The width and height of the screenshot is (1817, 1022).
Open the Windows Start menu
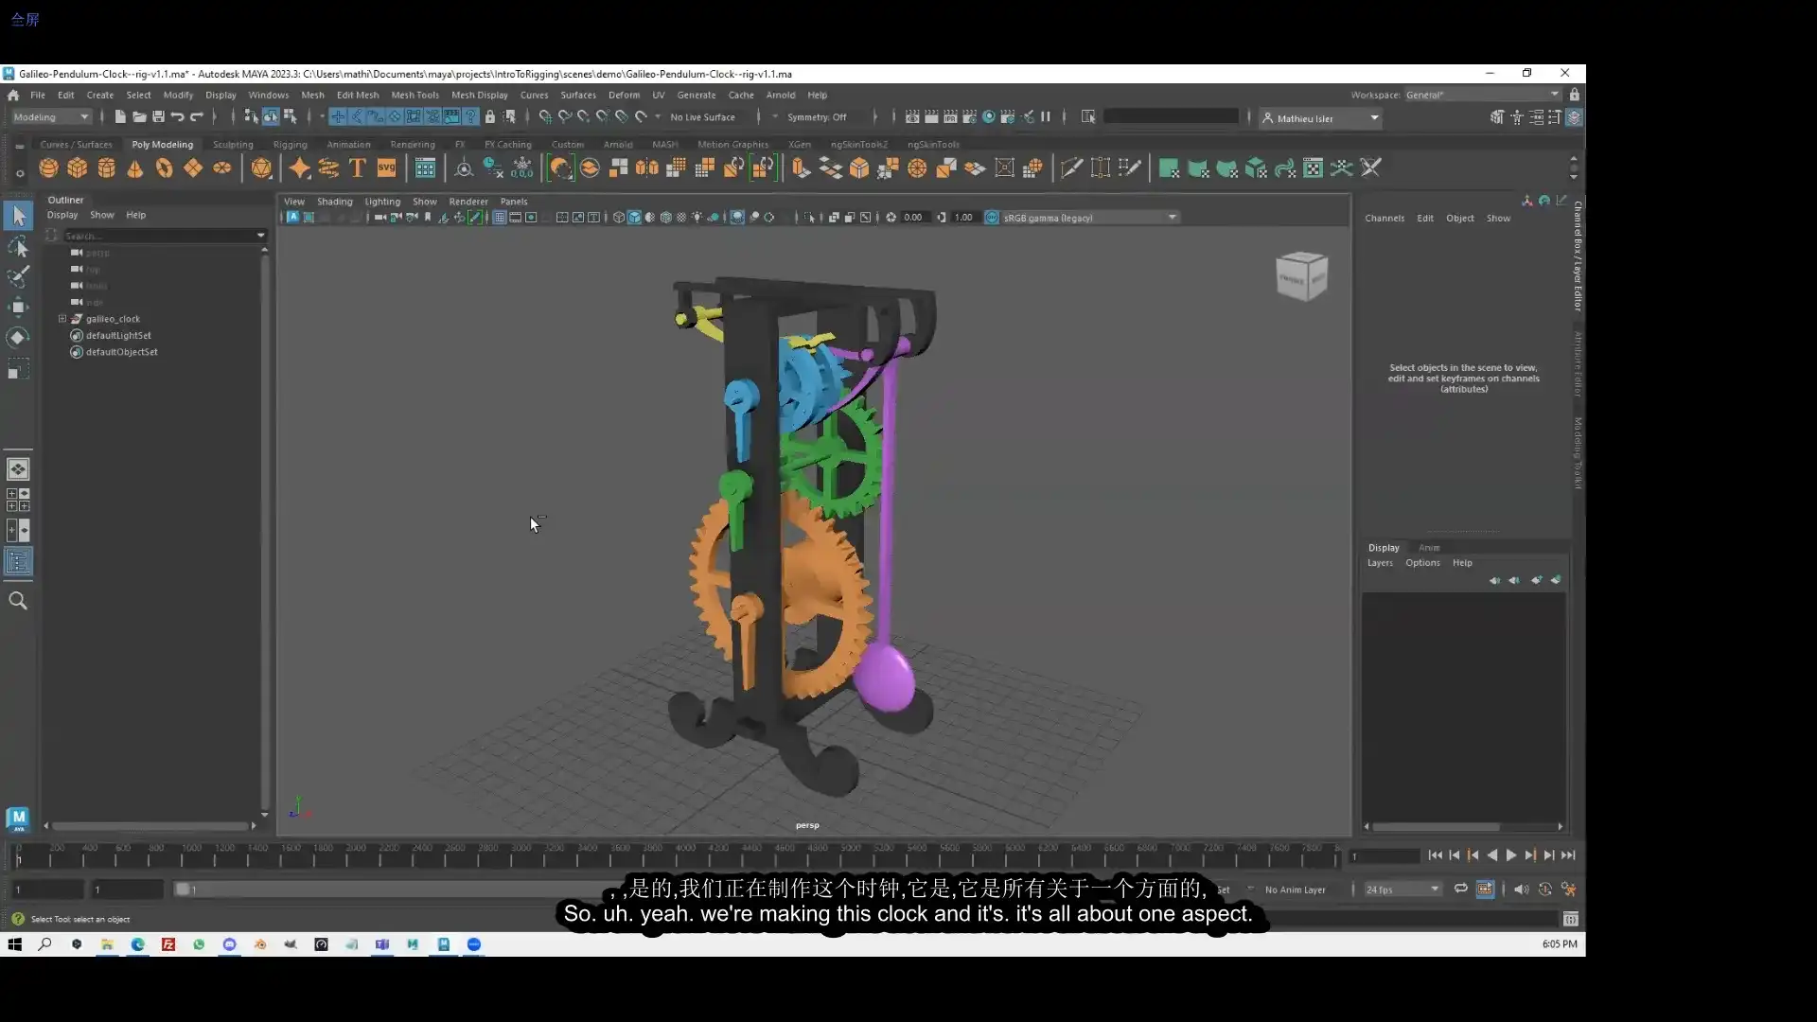[x=14, y=944]
